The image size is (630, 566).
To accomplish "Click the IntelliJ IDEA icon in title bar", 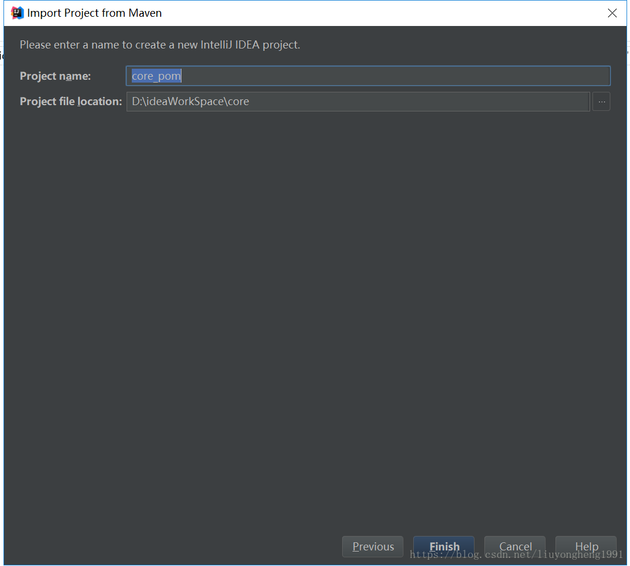I will 17,13.
